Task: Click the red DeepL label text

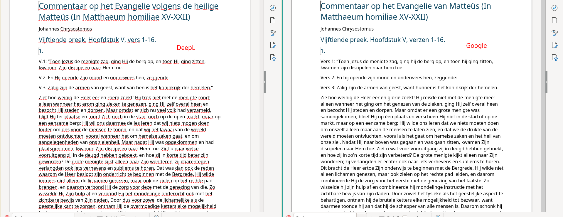Action: click(x=186, y=48)
